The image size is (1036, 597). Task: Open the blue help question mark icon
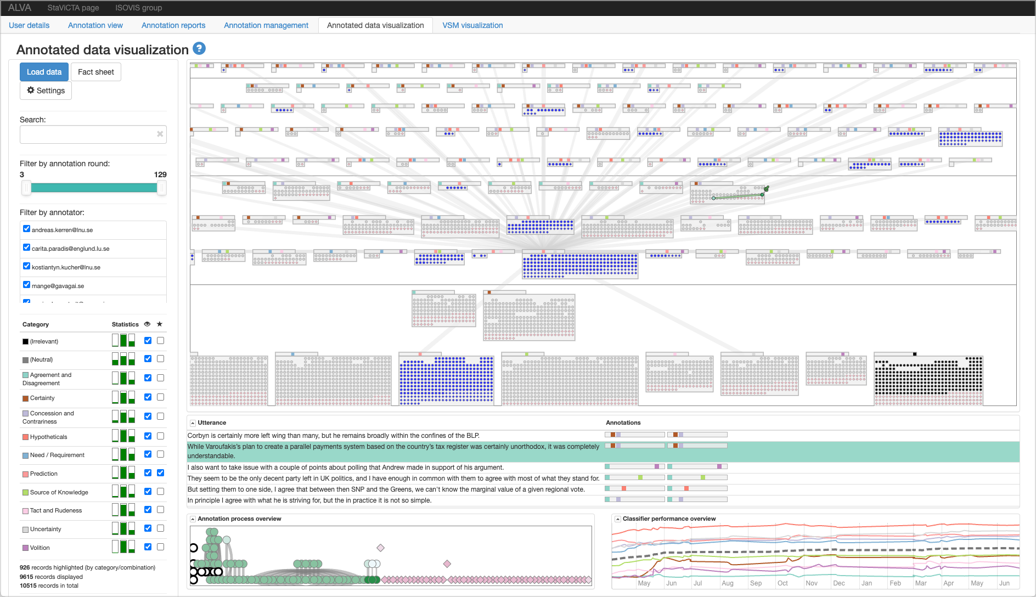tap(199, 48)
